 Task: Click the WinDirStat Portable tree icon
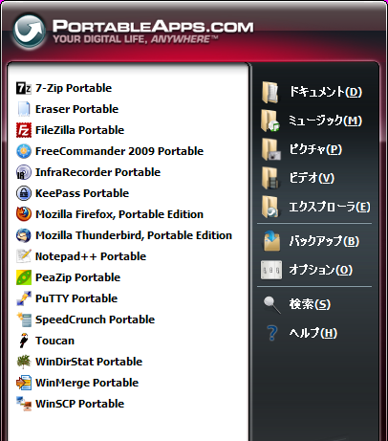pyautogui.click(x=24, y=362)
